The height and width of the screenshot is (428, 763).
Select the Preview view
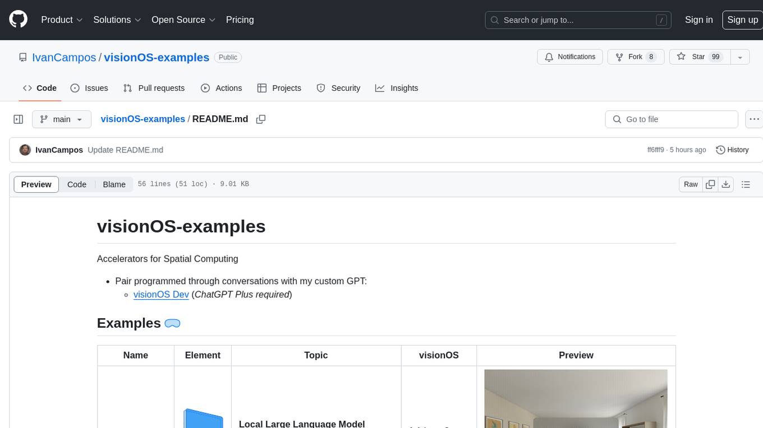[x=36, y=184]
